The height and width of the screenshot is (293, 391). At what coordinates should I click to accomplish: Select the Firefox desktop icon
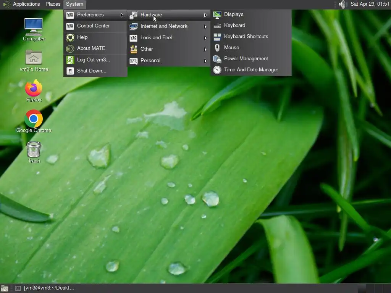pos(34,91)
